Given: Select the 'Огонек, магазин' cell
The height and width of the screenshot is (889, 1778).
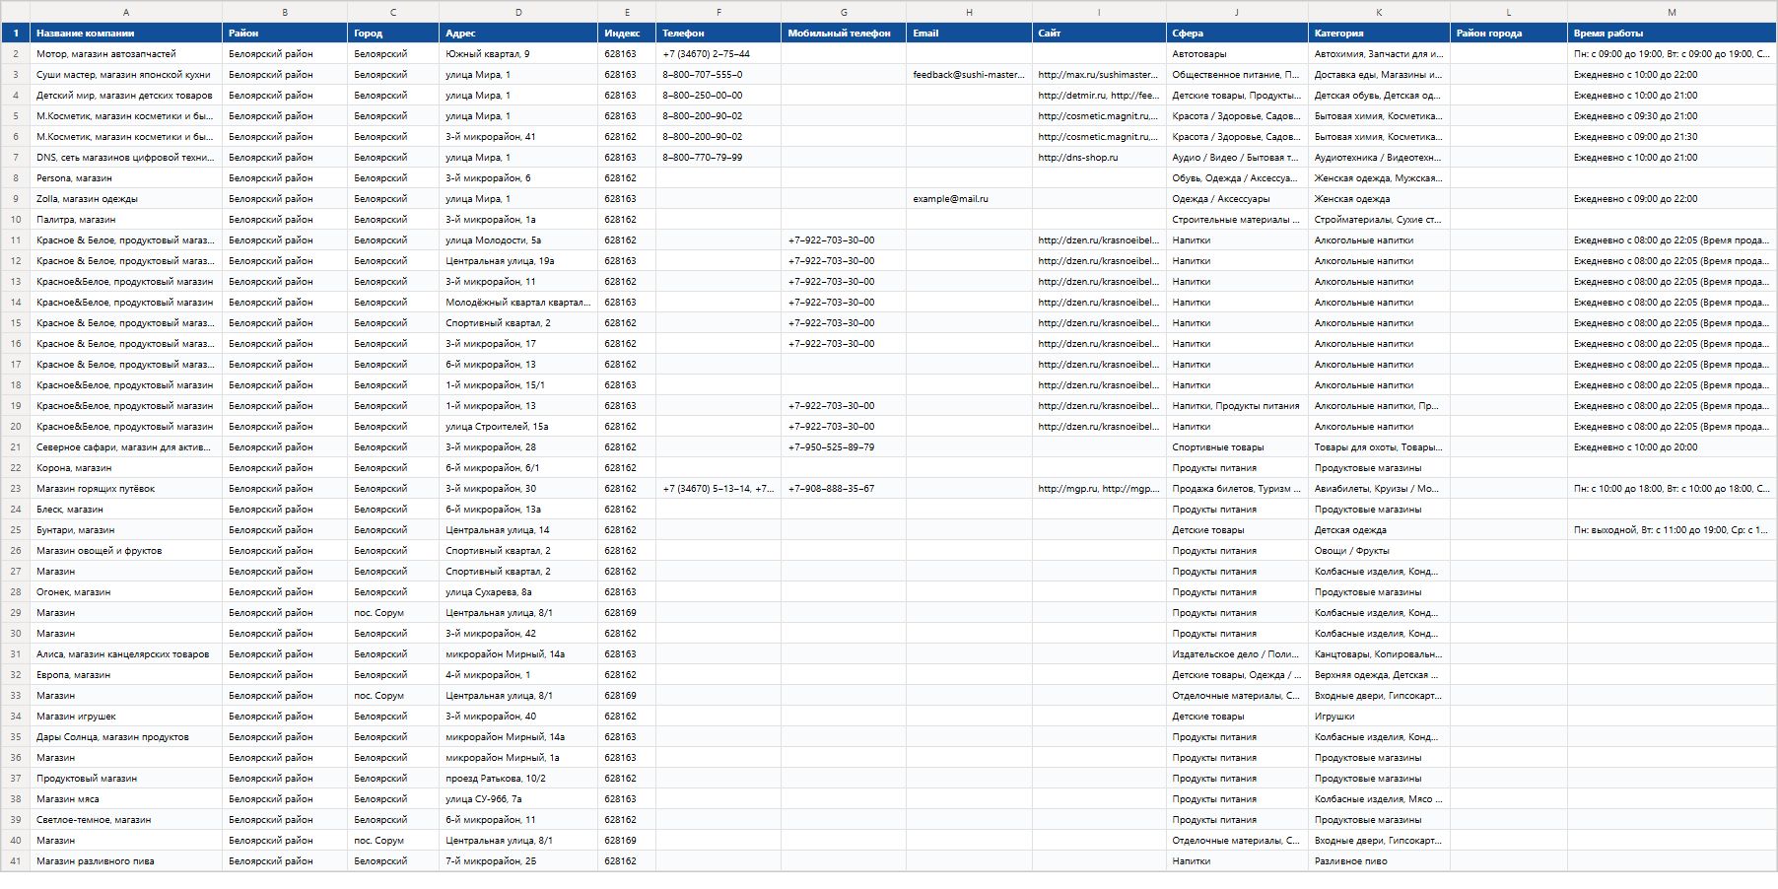Looking at the screenshot, I should [x=126, y=592].
